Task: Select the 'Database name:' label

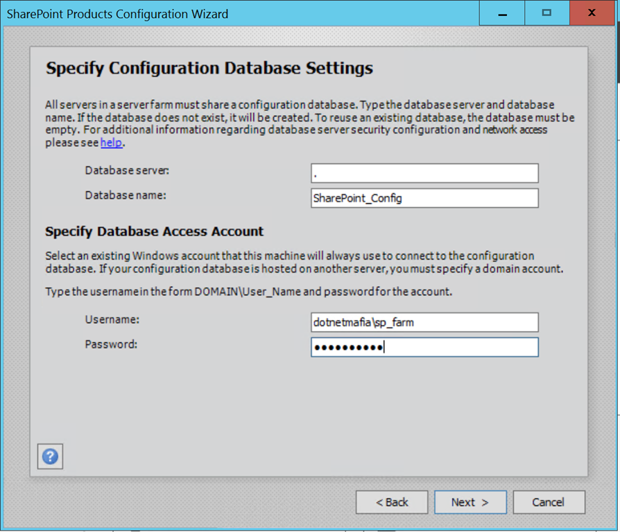Action: point(126,195)
